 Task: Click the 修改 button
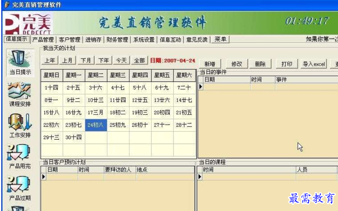coord(237,64)
